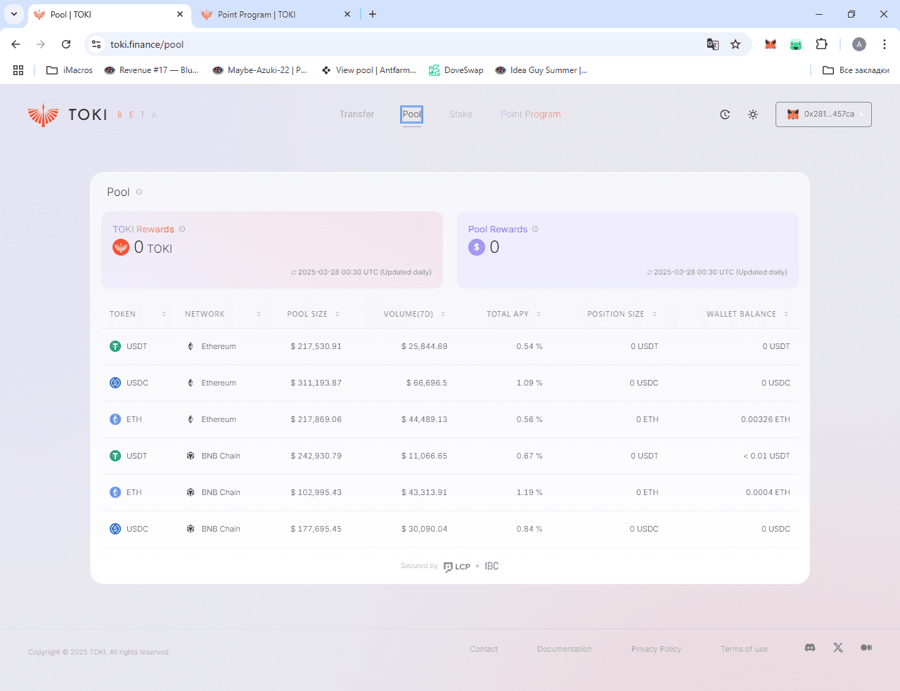Click Ethereum network icon in USDT row

[x=191, y=346]
